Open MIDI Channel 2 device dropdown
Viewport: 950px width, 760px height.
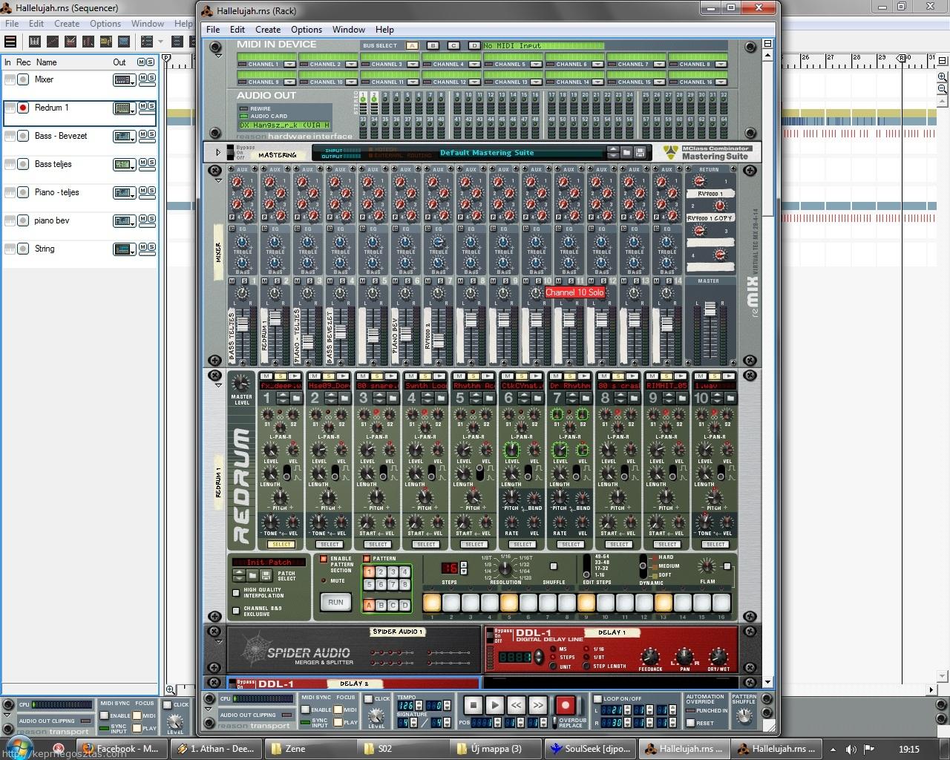click(351, 64)
